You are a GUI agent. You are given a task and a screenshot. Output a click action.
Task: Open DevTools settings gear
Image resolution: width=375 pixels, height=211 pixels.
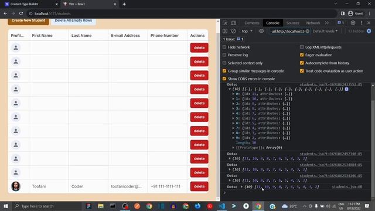tap(353, 23)
